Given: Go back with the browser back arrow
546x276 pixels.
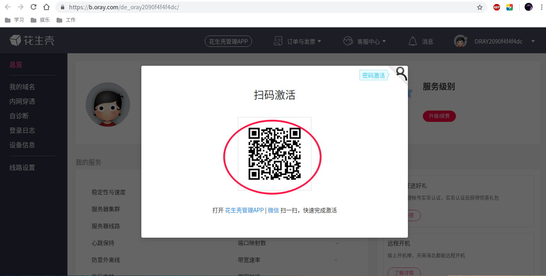Looking at the screenshot, I should coord(8,7).
